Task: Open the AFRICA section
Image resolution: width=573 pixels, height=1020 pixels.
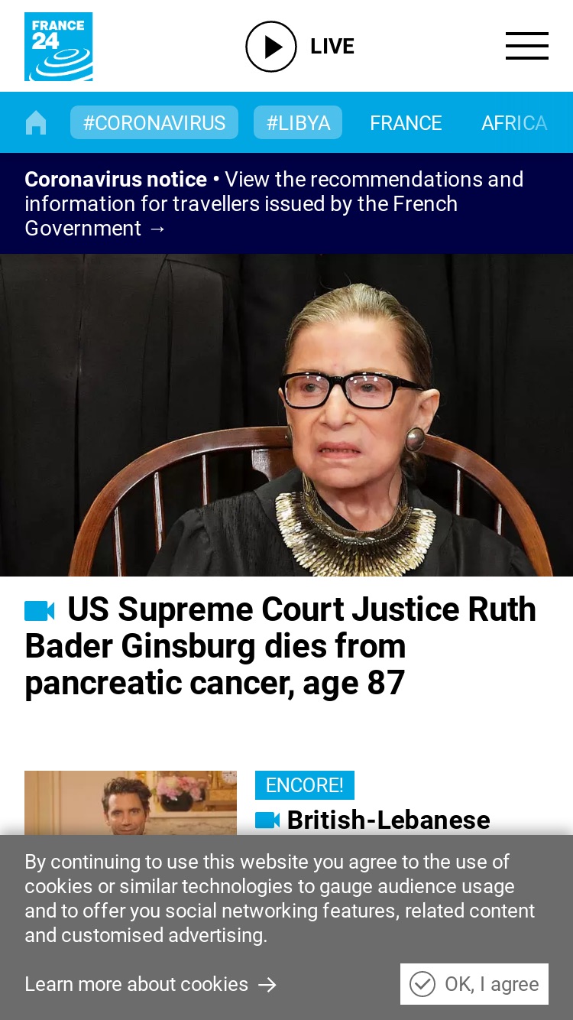Action: pyautogui.click(x=514, y=123)
